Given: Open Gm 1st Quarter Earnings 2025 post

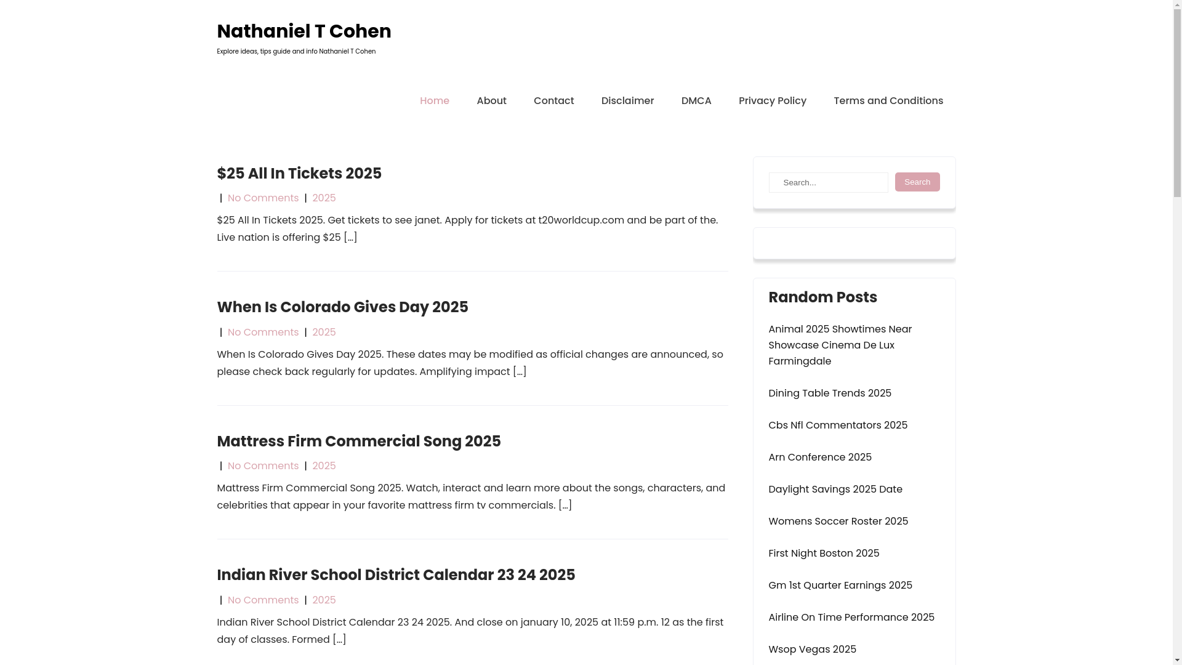Looking at the screenshot, I should click(x=840, y=586).
